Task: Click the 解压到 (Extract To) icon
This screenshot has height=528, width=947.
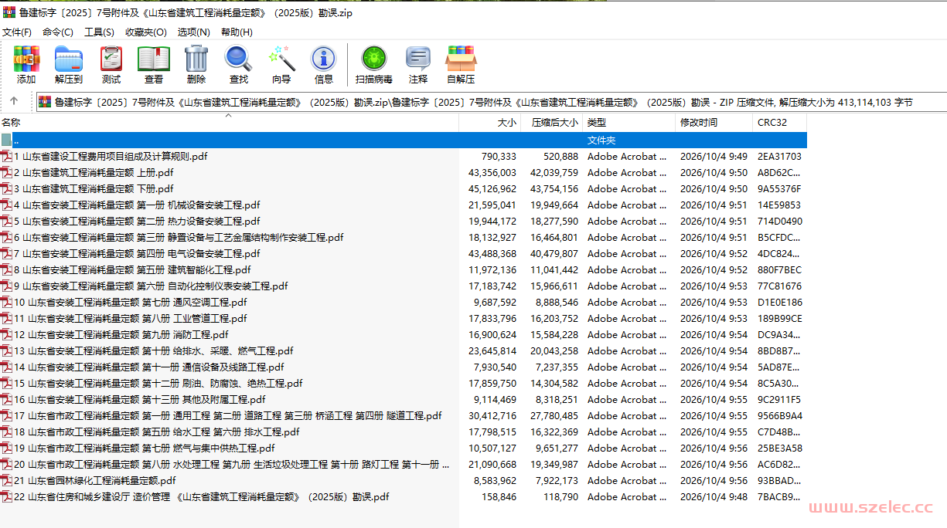Action: [69, 65]
